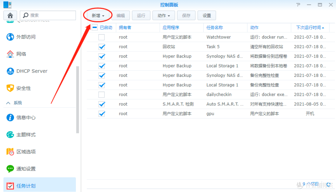The height and width of the screenshot is (192, 336).
Task: Click the 保存 (Save) button
Action: tap(186, 16)
